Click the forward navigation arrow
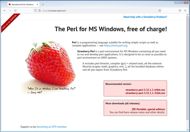The height and width of the screenshot is (132, 190). coord(10,11)
